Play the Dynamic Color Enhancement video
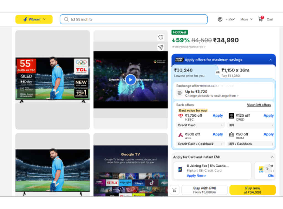 [x=130, y=80]
